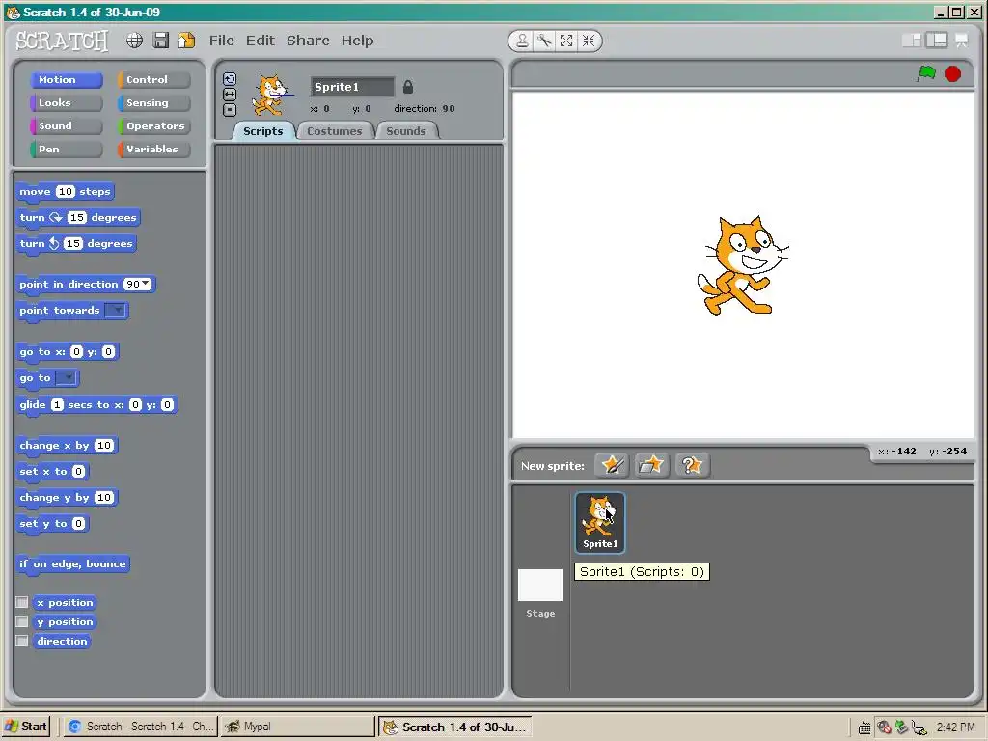Open the Share menu
The height and width of the screenshot is (741, 988).
click(308, 41)
